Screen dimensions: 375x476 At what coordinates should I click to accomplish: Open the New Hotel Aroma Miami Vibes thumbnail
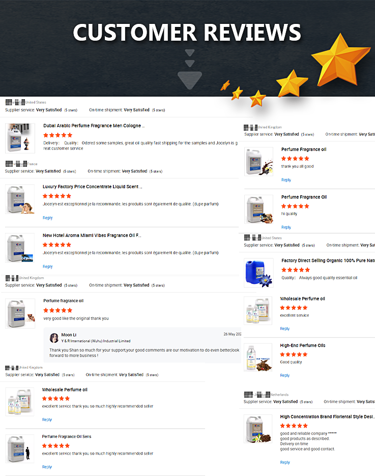(x=20, y=248)
